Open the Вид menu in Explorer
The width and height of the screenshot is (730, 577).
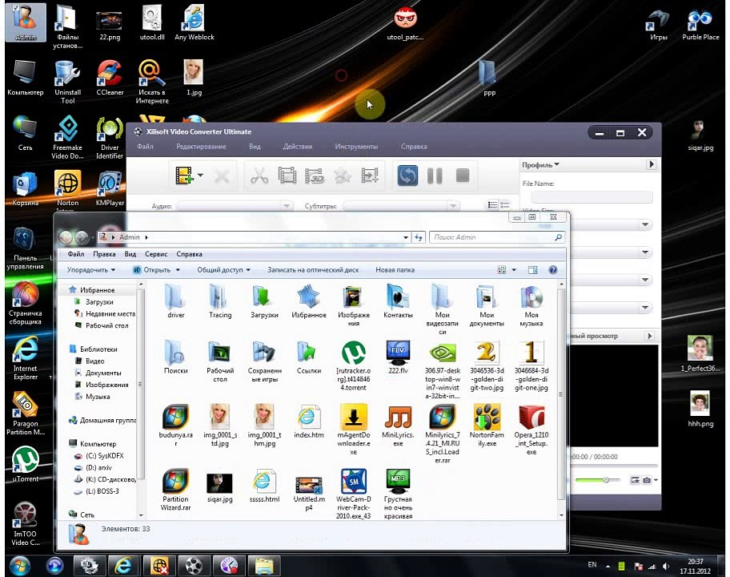tap(130, 254)
